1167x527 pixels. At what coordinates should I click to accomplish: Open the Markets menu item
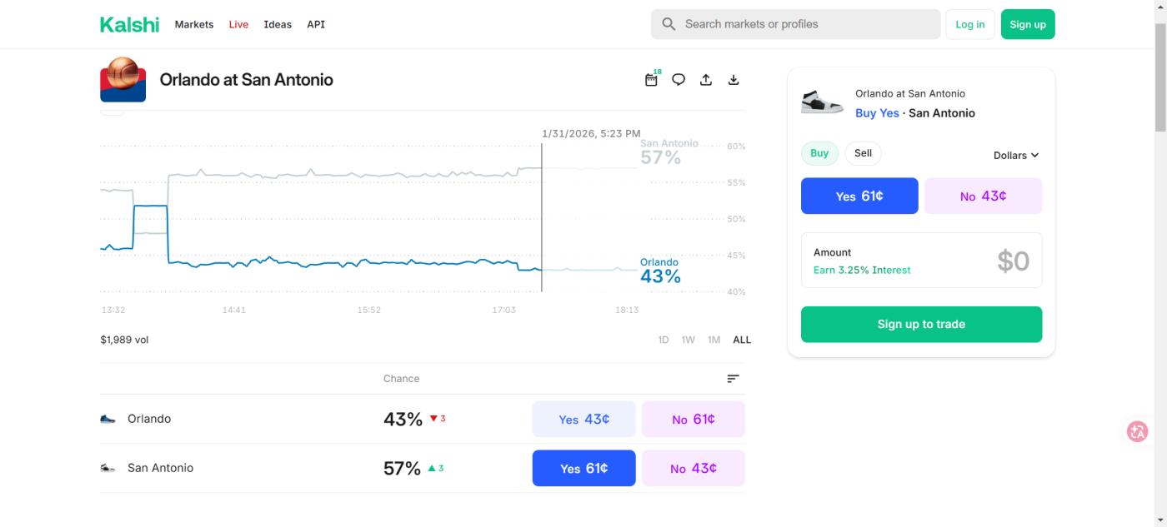194,25
